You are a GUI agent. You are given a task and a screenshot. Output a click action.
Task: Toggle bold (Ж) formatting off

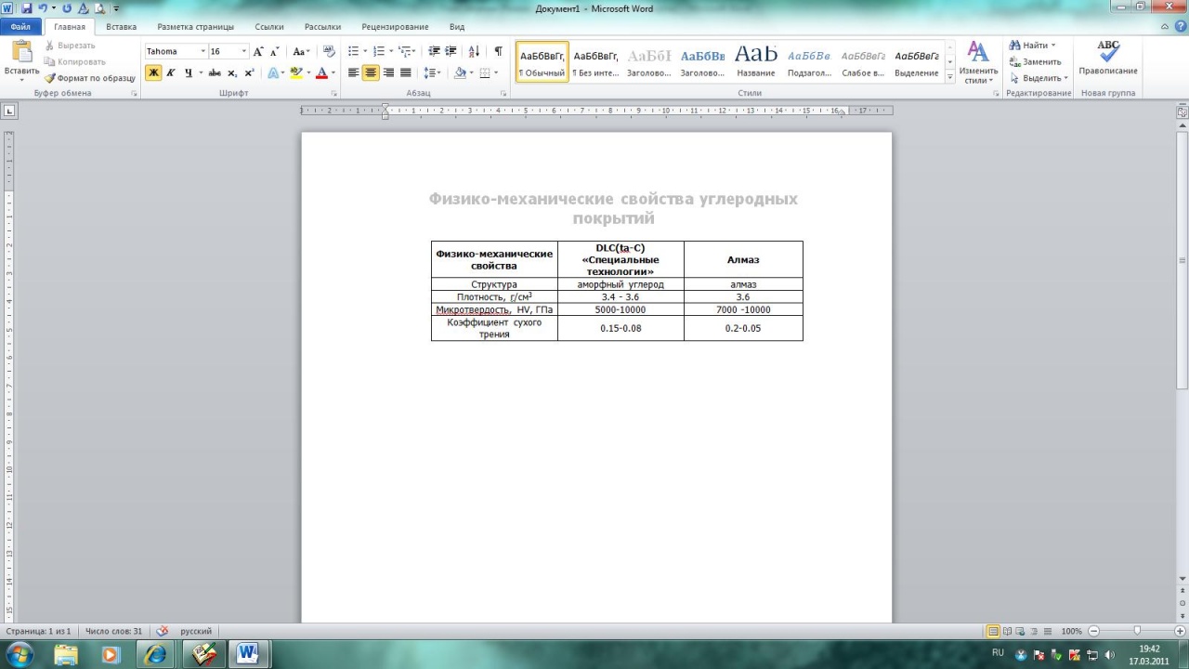153,72
